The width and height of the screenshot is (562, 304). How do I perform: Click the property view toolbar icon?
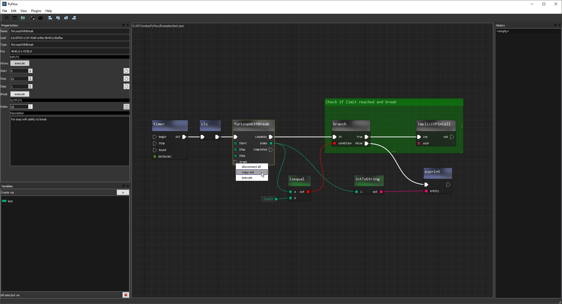7,18
